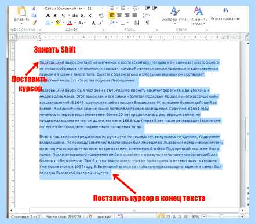Click the Change Case Aa icon
Viewport: 255px width, 224px height.
click(x=81, y=23)
